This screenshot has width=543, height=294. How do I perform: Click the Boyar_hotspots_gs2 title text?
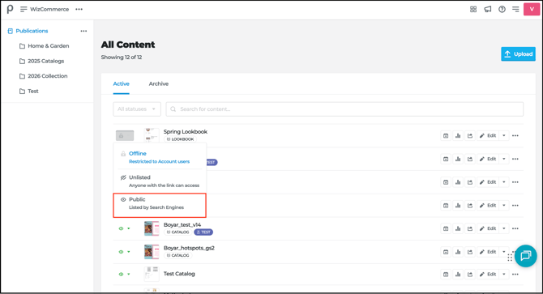(189, 248)
